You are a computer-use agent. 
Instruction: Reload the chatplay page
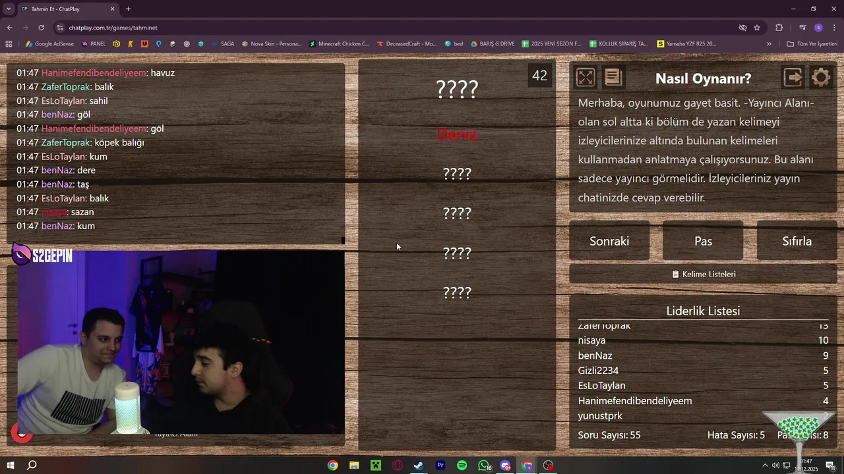point(41,28)
